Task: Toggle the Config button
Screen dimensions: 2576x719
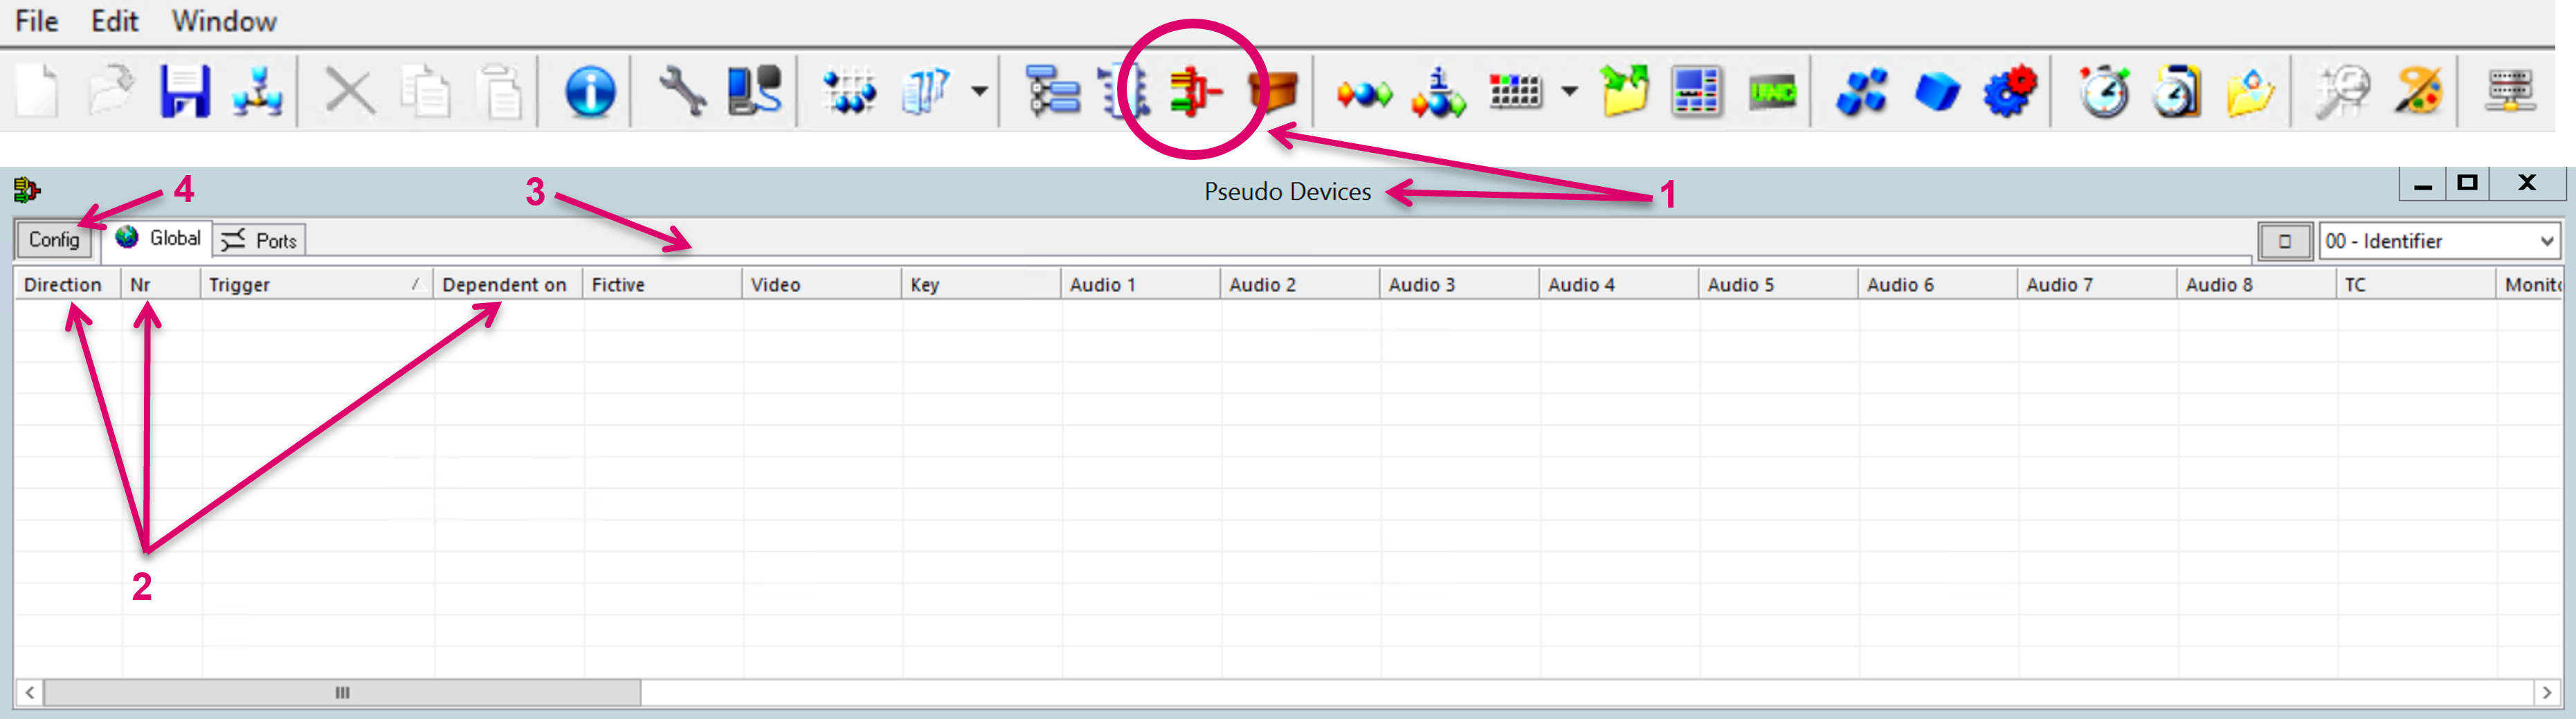Action: click(54, 240)
